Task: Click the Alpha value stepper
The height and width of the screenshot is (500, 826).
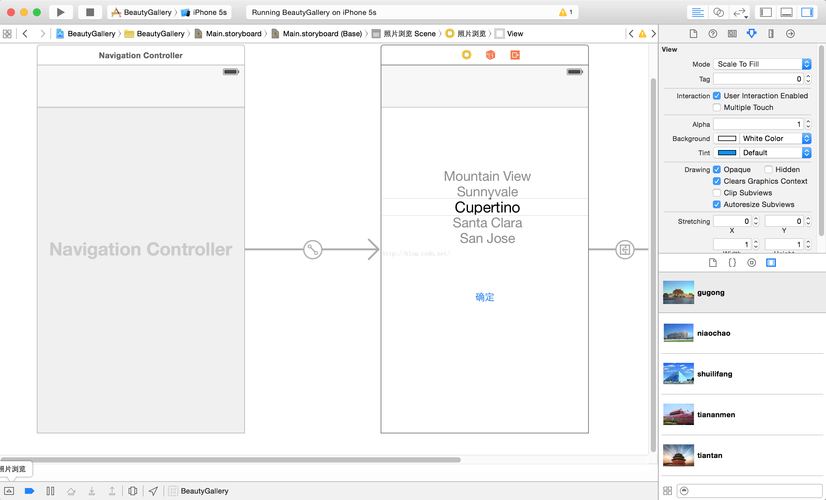Action: (808, 124)
